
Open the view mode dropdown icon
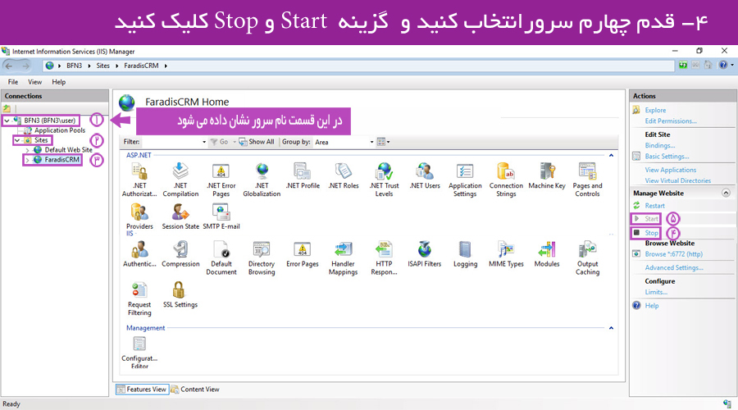tap(384, 142)
